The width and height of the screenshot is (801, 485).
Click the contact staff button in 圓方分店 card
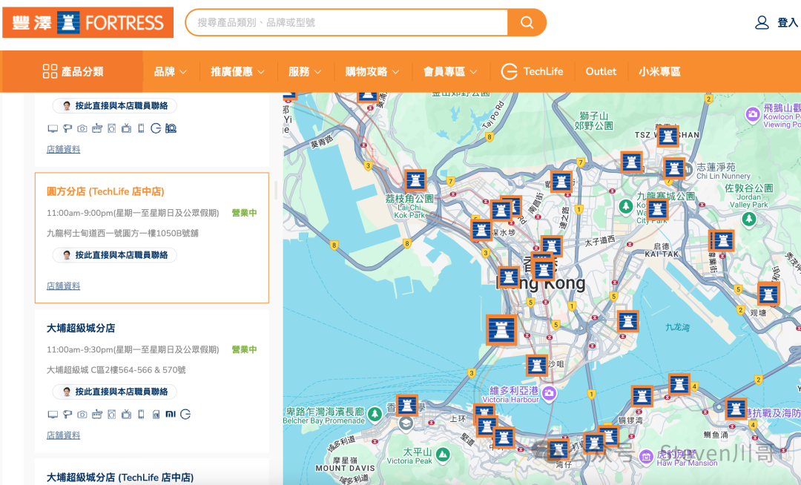(115, 255)
